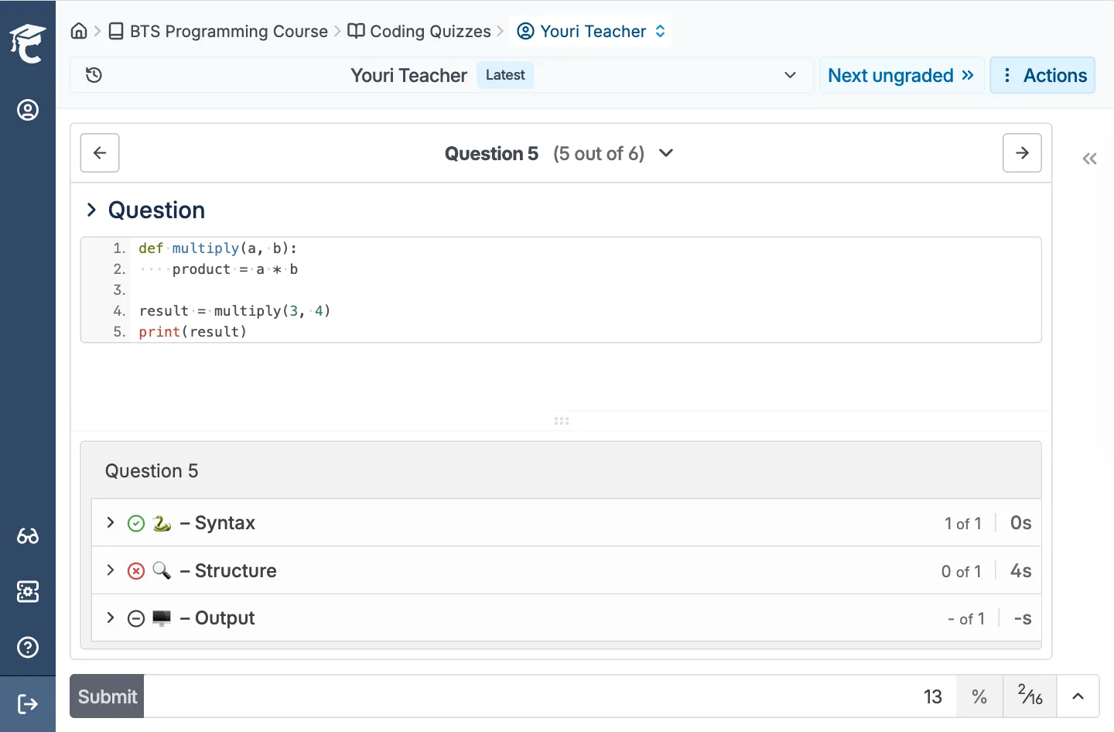Click the help question mark icon
The height and width of the screenshot is (732, 1114).
click(x=28, y=648)
